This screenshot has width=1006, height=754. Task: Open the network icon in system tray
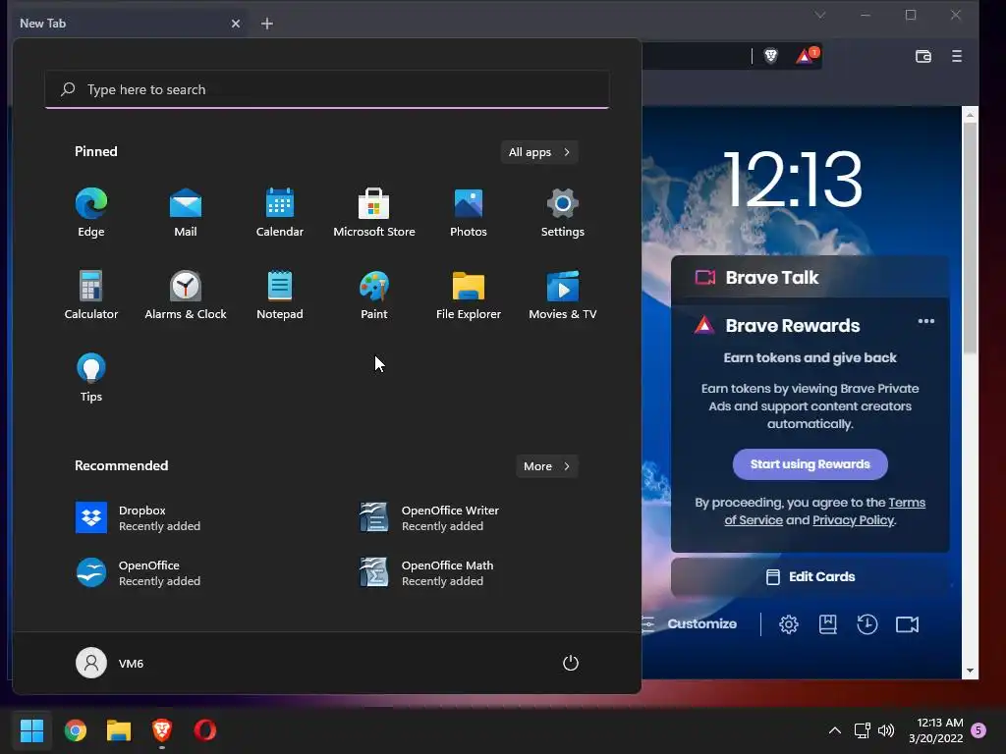863,730
